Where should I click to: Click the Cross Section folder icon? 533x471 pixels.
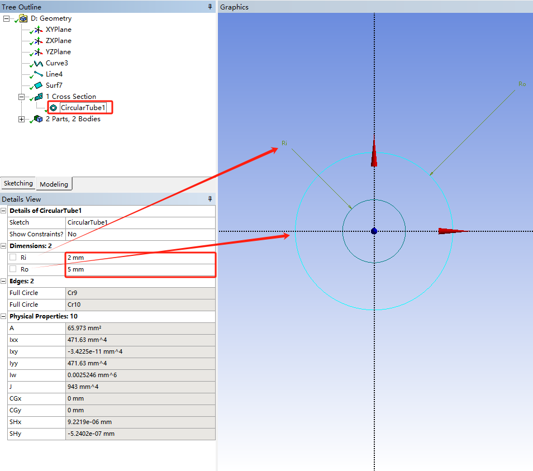point(39,97)
